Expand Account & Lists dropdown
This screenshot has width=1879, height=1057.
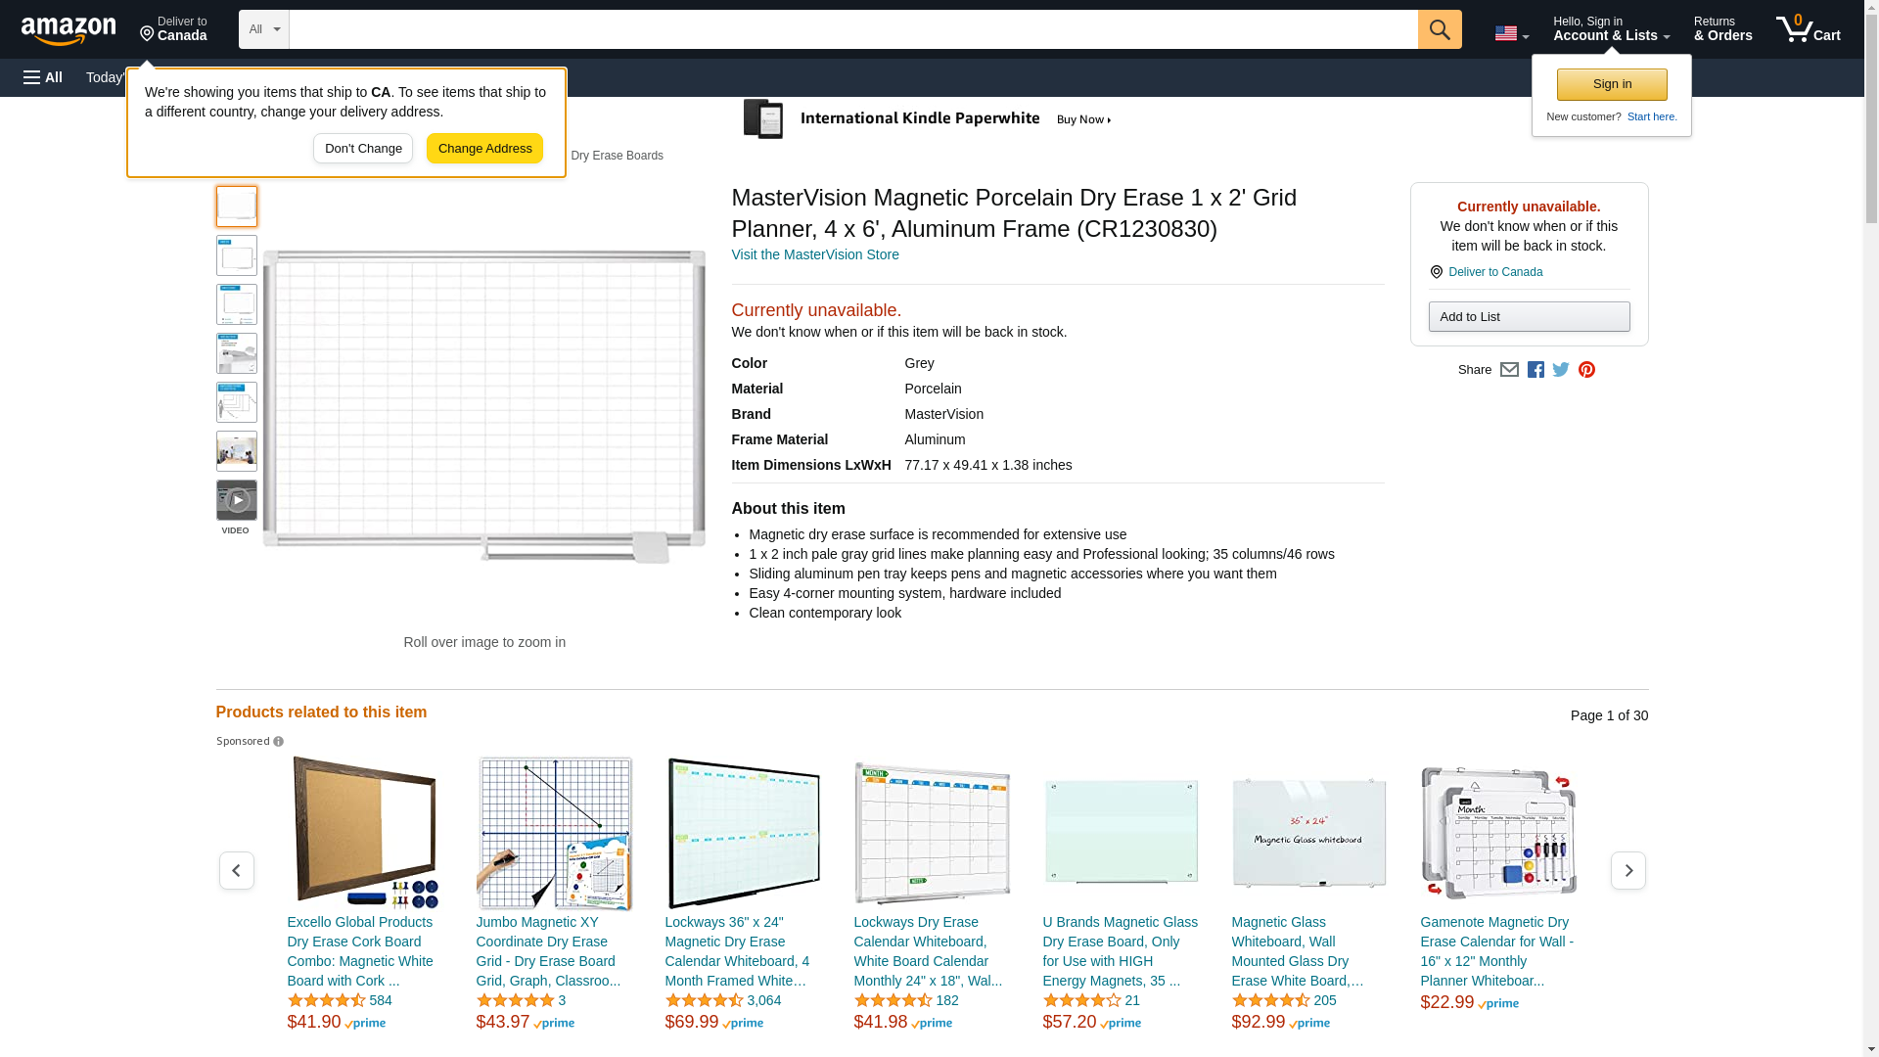(x=1611, y=29)
